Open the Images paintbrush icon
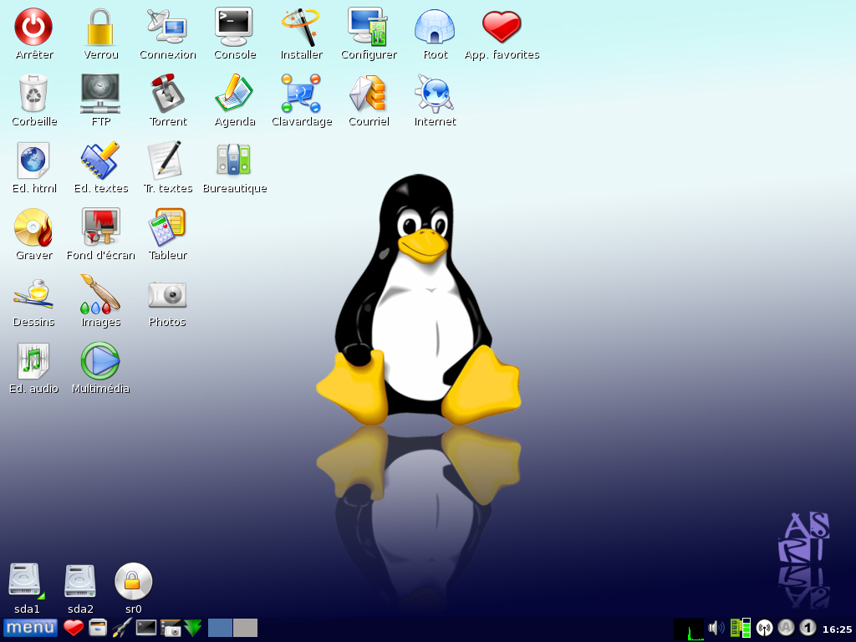856x642 pixels. coord(100,293)
